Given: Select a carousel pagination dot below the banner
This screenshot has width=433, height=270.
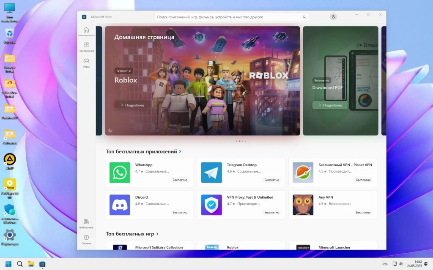Looking at the screenshot, I should point(240,141).
